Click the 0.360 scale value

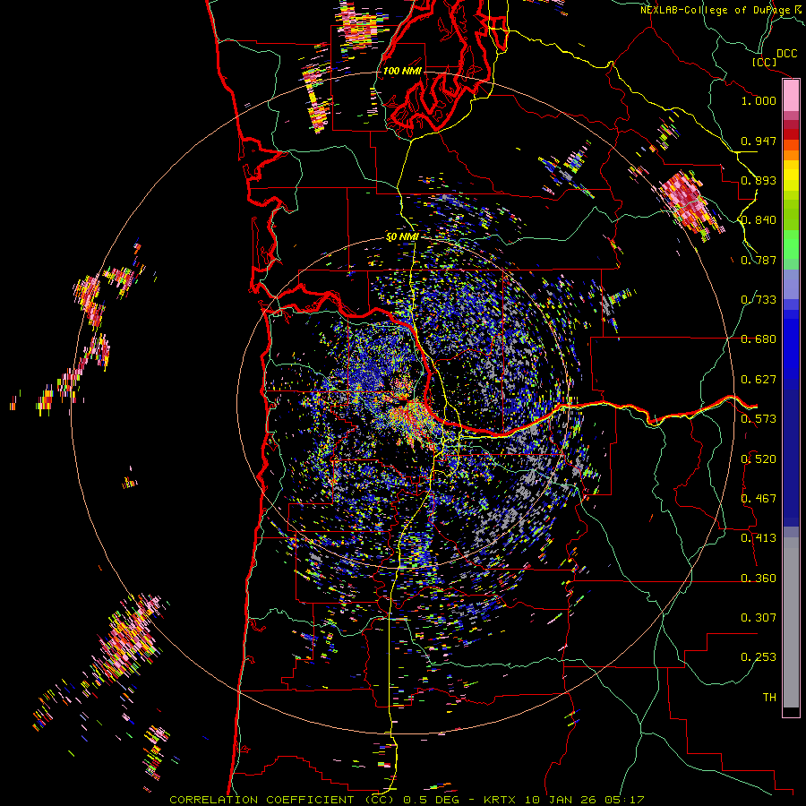pos(759,579)
